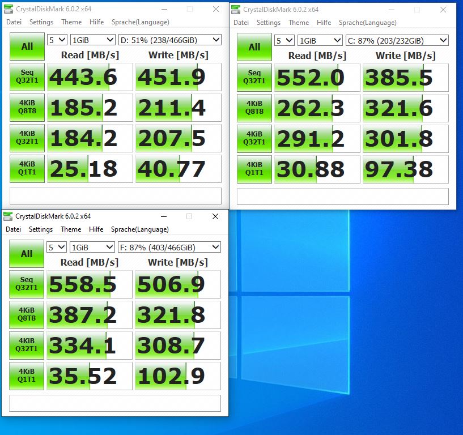The width and height of the screenshot is (463, 435).
Task: Open drive selector showing C: 87% (203/232GiB)
Action: tap(397, 40)
